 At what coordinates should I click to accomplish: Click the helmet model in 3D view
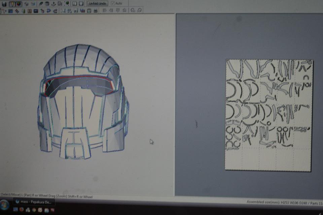point(82,101)
